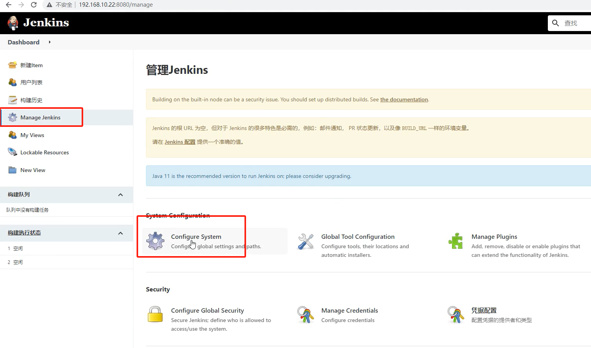Open the documentation link in warning
Image resolution: width=591 pixels, height=348 pixels.
pos(404,99)
